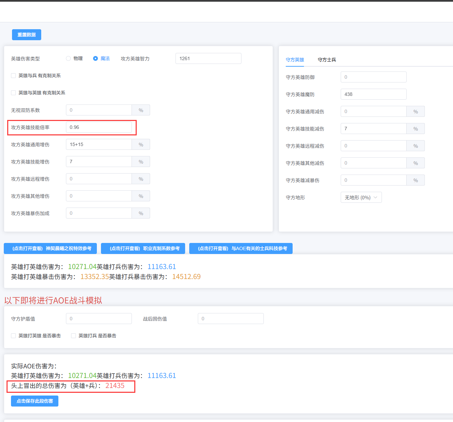Click hero crit damage value 13352.35

click(x=94, y=277)
